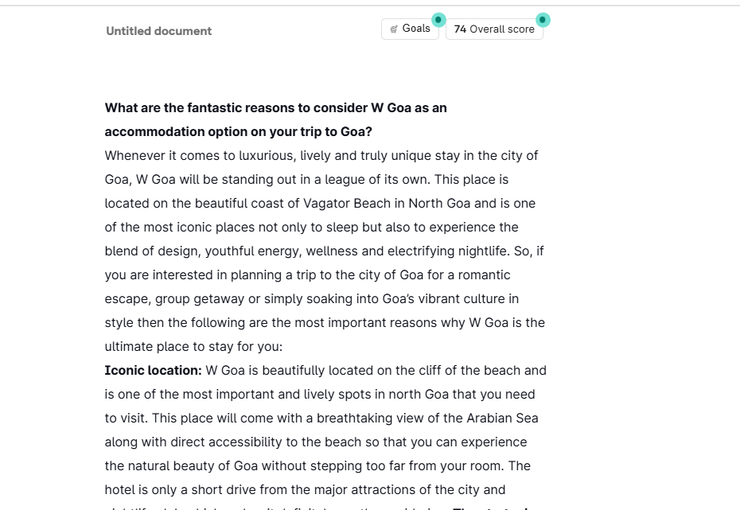Place cursor on the word "romantic"

pyautogui.click(x=484, y=274)
